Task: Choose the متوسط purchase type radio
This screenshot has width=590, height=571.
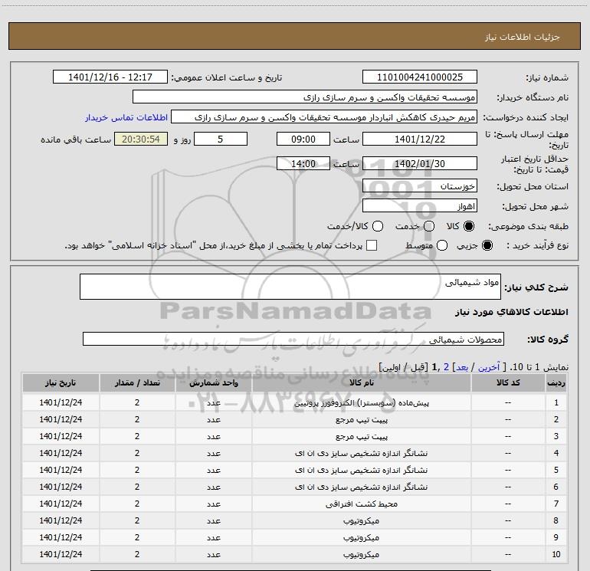Action: pos(442,245)
